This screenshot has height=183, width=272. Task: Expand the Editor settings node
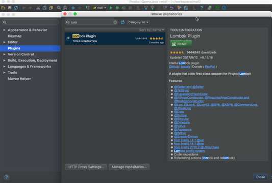click(x=4, y=42)
